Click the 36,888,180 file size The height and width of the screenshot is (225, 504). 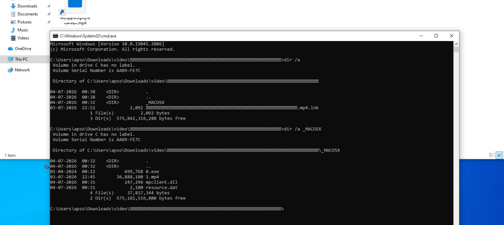pyautogui.click(x=130, y=177)
